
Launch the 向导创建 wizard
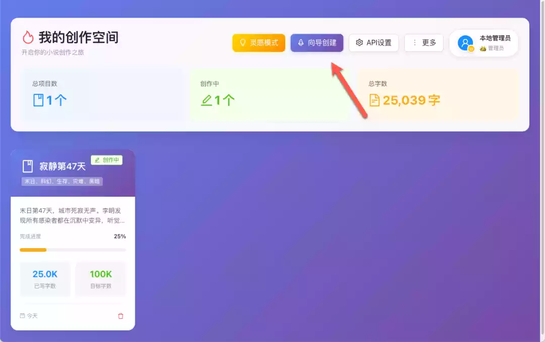[x=317, y=43]
